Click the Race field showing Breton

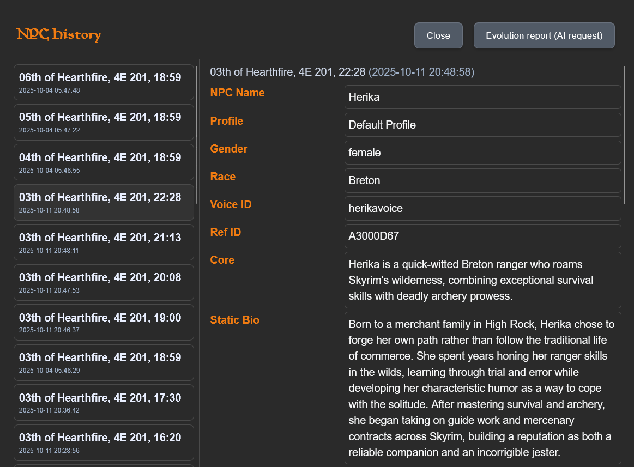tap(482, 180)
